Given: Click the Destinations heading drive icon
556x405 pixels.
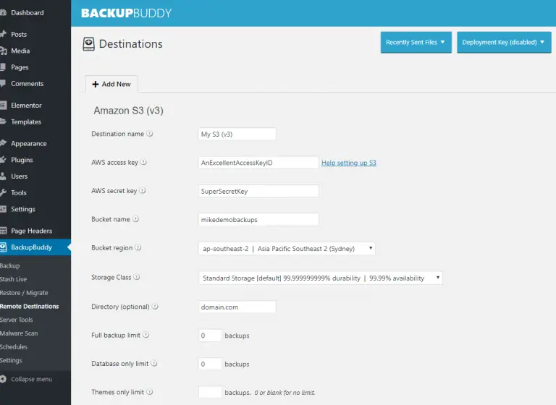Looking at the screenshot, I should [x=88, y=44].
